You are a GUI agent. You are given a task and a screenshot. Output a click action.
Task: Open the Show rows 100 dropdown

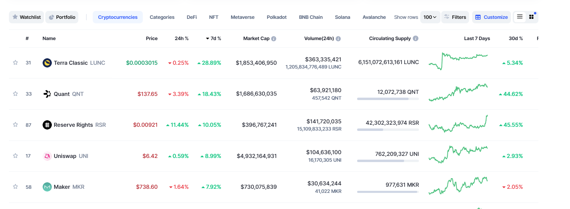430,17
